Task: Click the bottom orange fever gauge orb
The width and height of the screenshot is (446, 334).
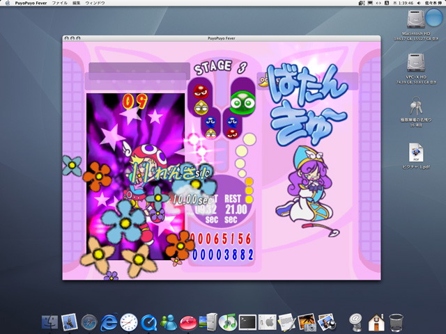Action: pyautogui.click(x=249, y=200)
